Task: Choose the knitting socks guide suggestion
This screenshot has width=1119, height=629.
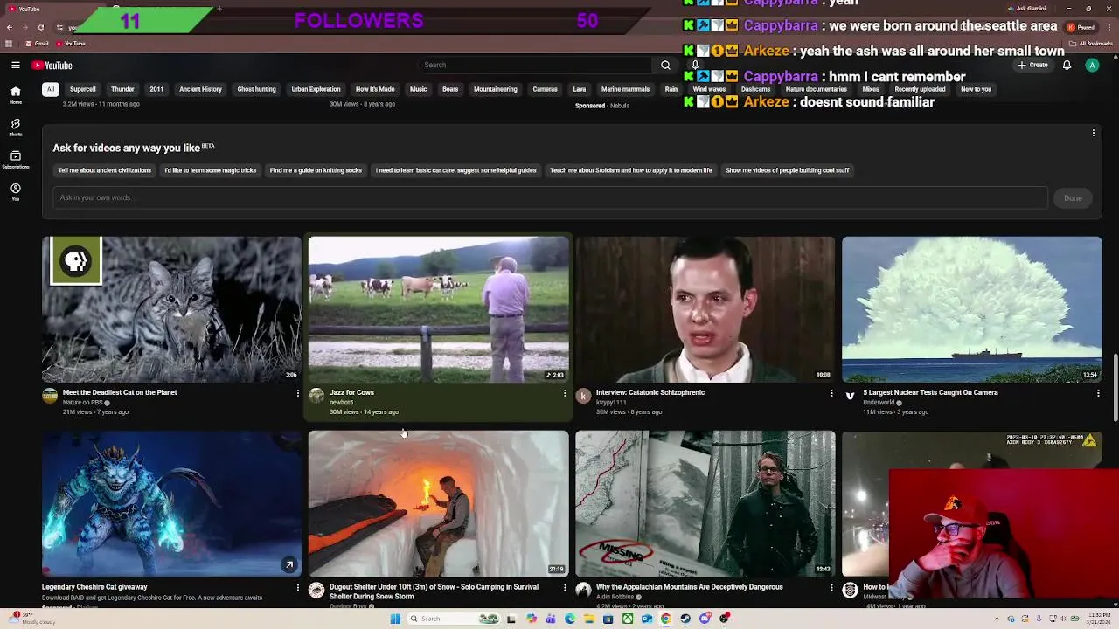Action: click(x=316, y=170)
